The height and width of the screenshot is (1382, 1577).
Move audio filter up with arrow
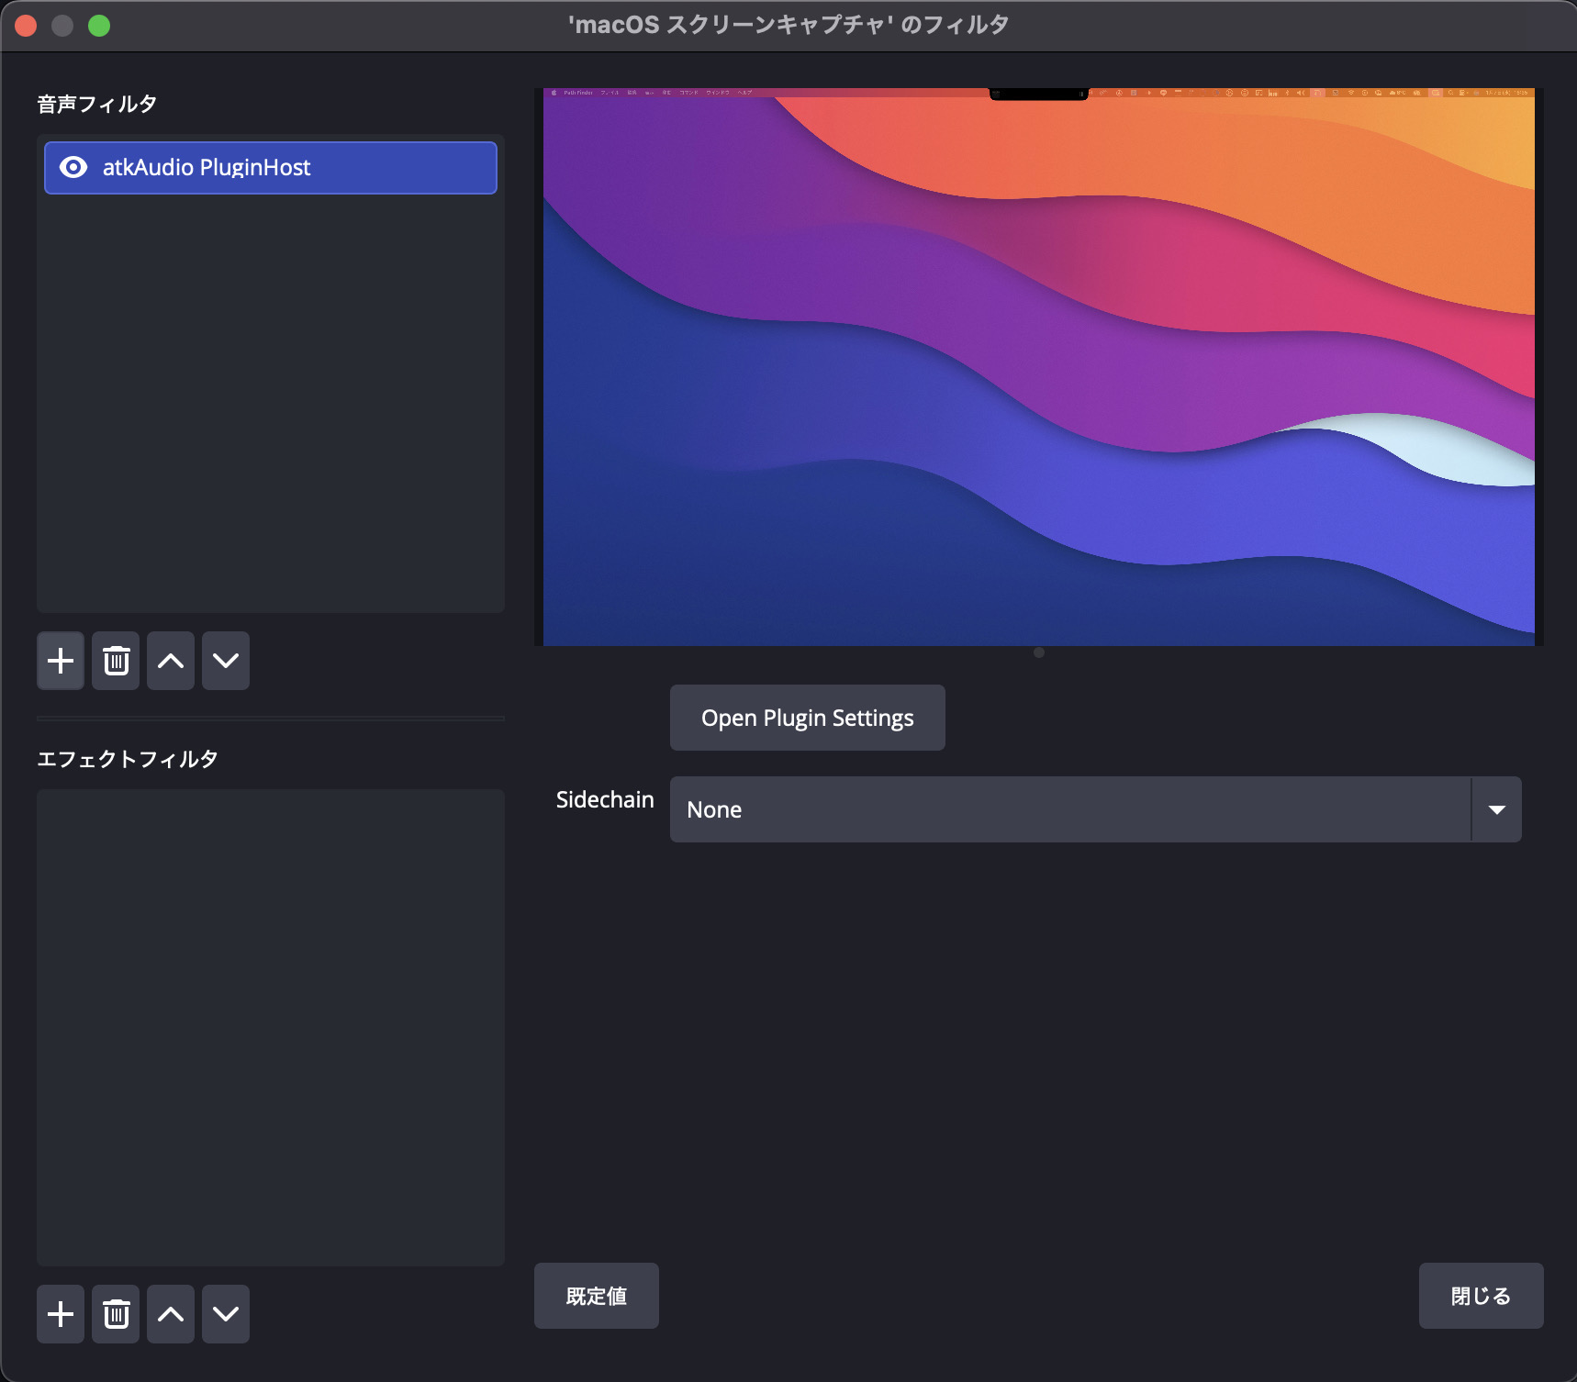coord(171,661)
